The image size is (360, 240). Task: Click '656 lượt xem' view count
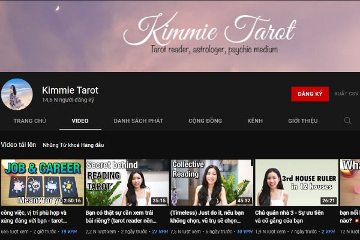[x=14, y=232]
